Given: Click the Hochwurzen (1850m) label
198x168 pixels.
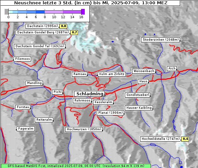Looking at the screenshot, I should tap(84, 129).
